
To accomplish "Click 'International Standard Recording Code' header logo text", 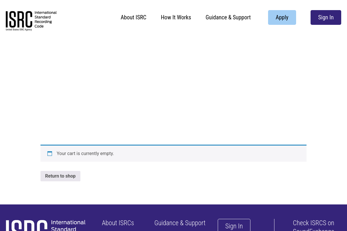I will click(45, 19).
